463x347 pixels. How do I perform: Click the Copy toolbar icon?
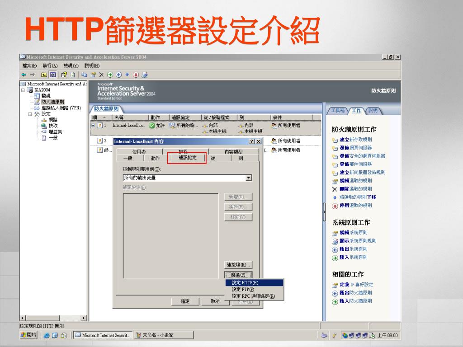pos(84,75)
